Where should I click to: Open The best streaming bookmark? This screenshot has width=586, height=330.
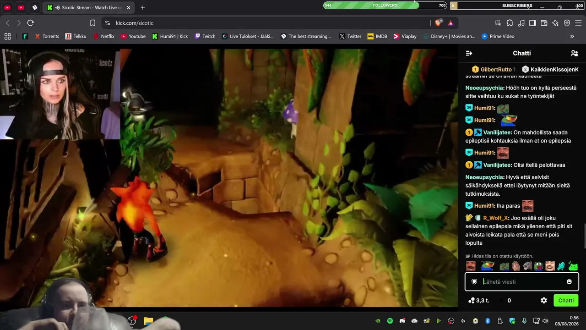click(x=305, y=36)
